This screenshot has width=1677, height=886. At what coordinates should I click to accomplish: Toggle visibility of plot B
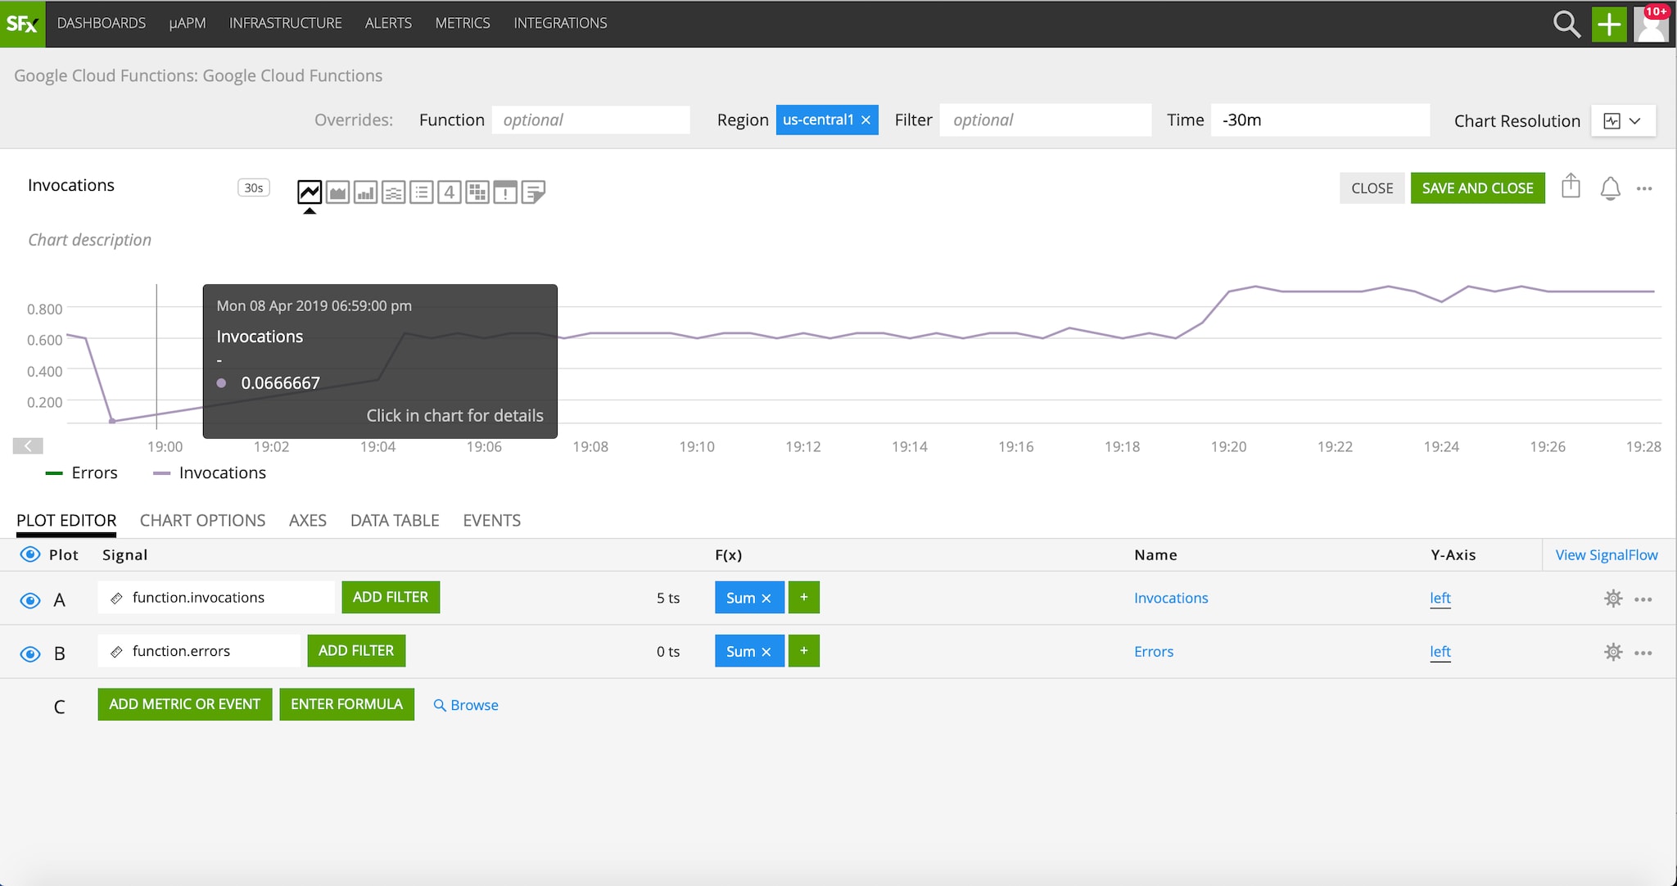(x=30, y=653)
